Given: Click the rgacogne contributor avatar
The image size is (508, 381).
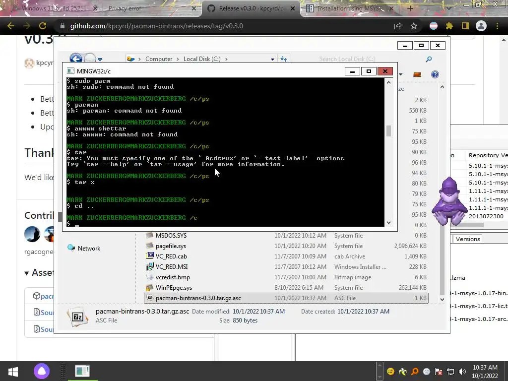Looking at the screenshot, I should [x=32, y=234].
